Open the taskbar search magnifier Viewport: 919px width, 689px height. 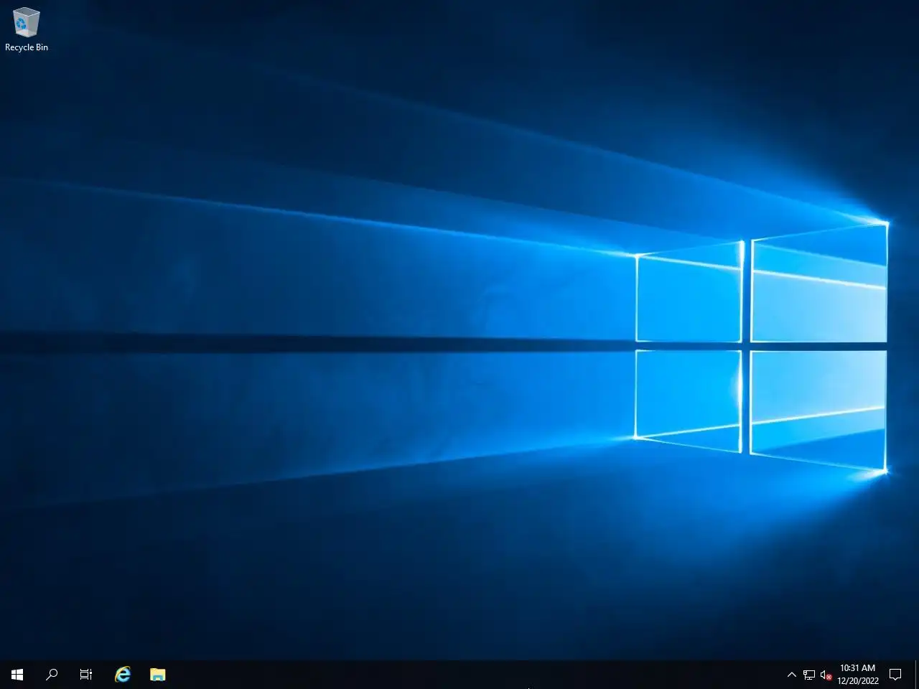52,675
